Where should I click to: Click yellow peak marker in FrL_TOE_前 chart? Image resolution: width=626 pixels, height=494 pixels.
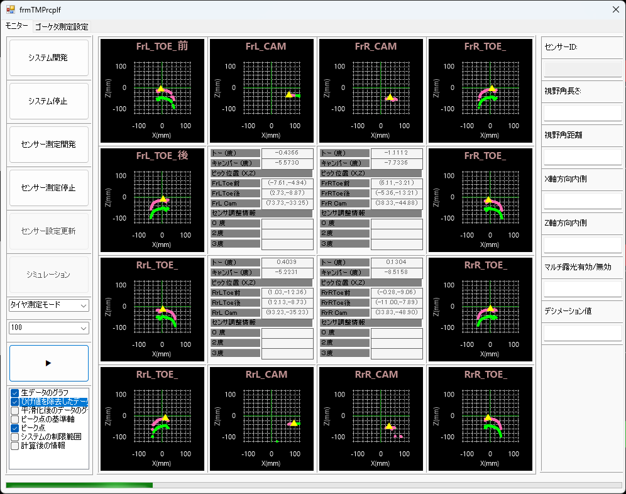click(x=160, y=89)
